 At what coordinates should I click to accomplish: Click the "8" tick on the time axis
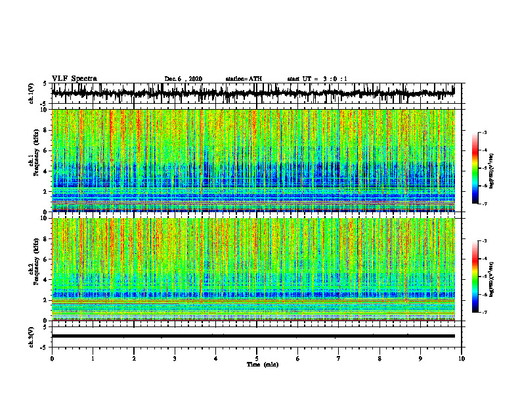pyautogui.click(x=379, y=359)
